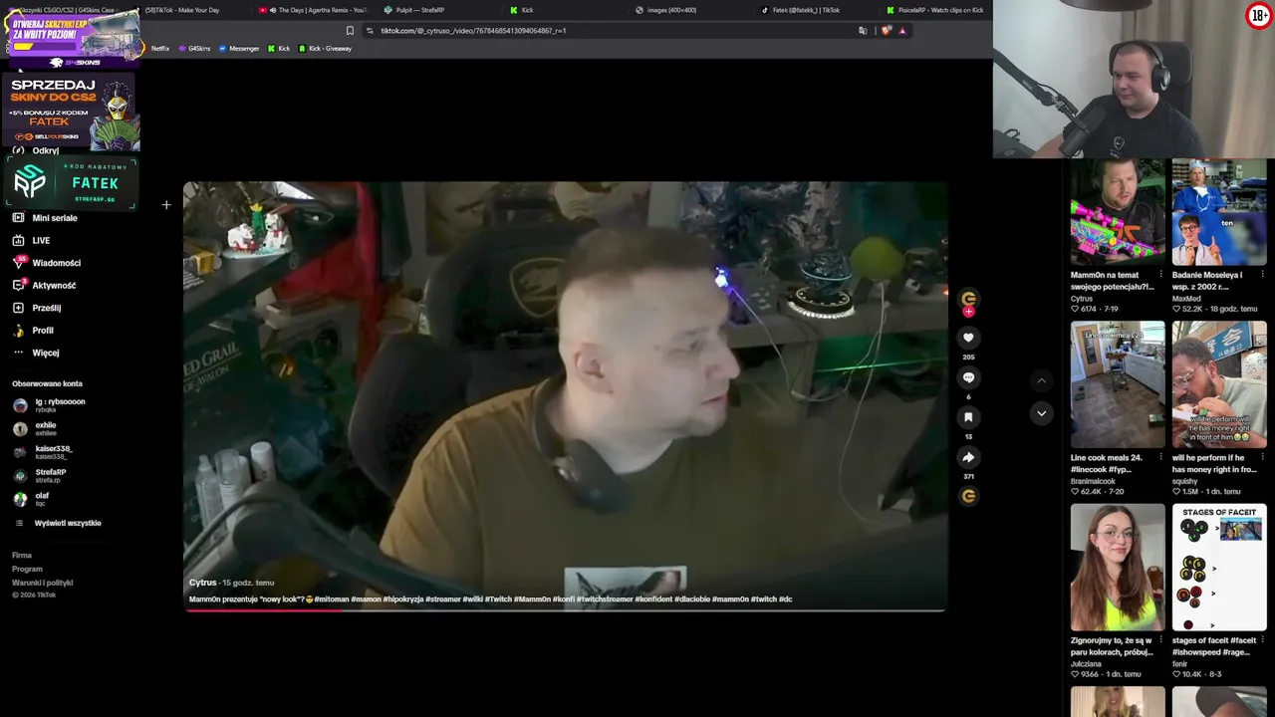Play Badanie Moseleya video thumbnail
Viewport: 1275px width, 717px height.
coord(1219,212)
